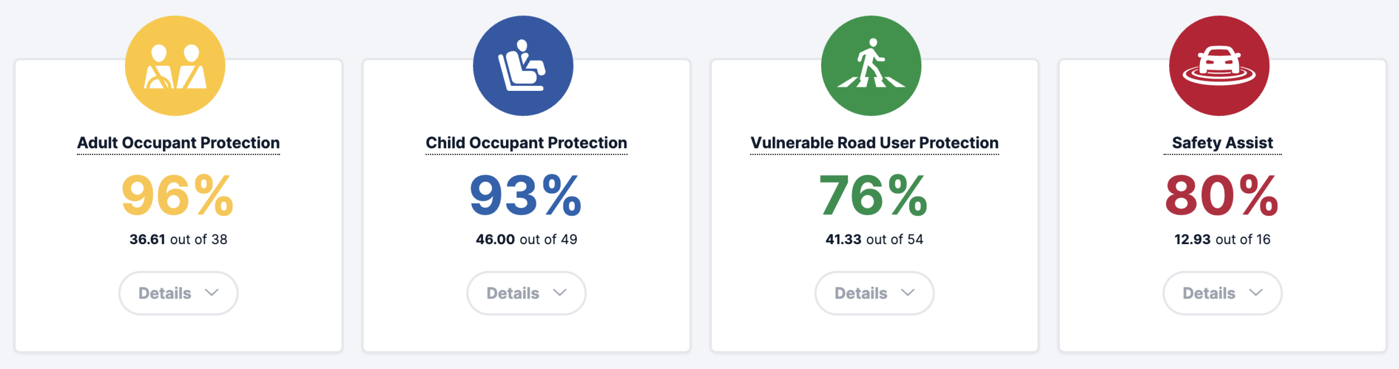Click the blue child seat icon
The width and height of the screenshot is (1399, 369).
point(523,66)
